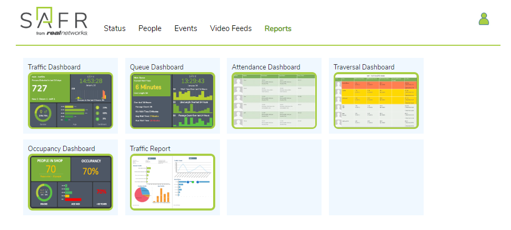Image resolution: width=511 pixels, height=230 pixels.
Task: Open the Traffic Report thumbnail
Action: 173,182
